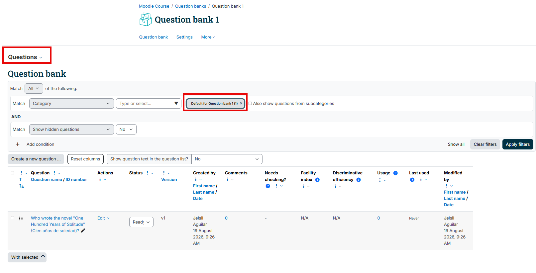Open the Actions column three-dot menu
The height and width of the screenshot is (273, 536).
100,179
